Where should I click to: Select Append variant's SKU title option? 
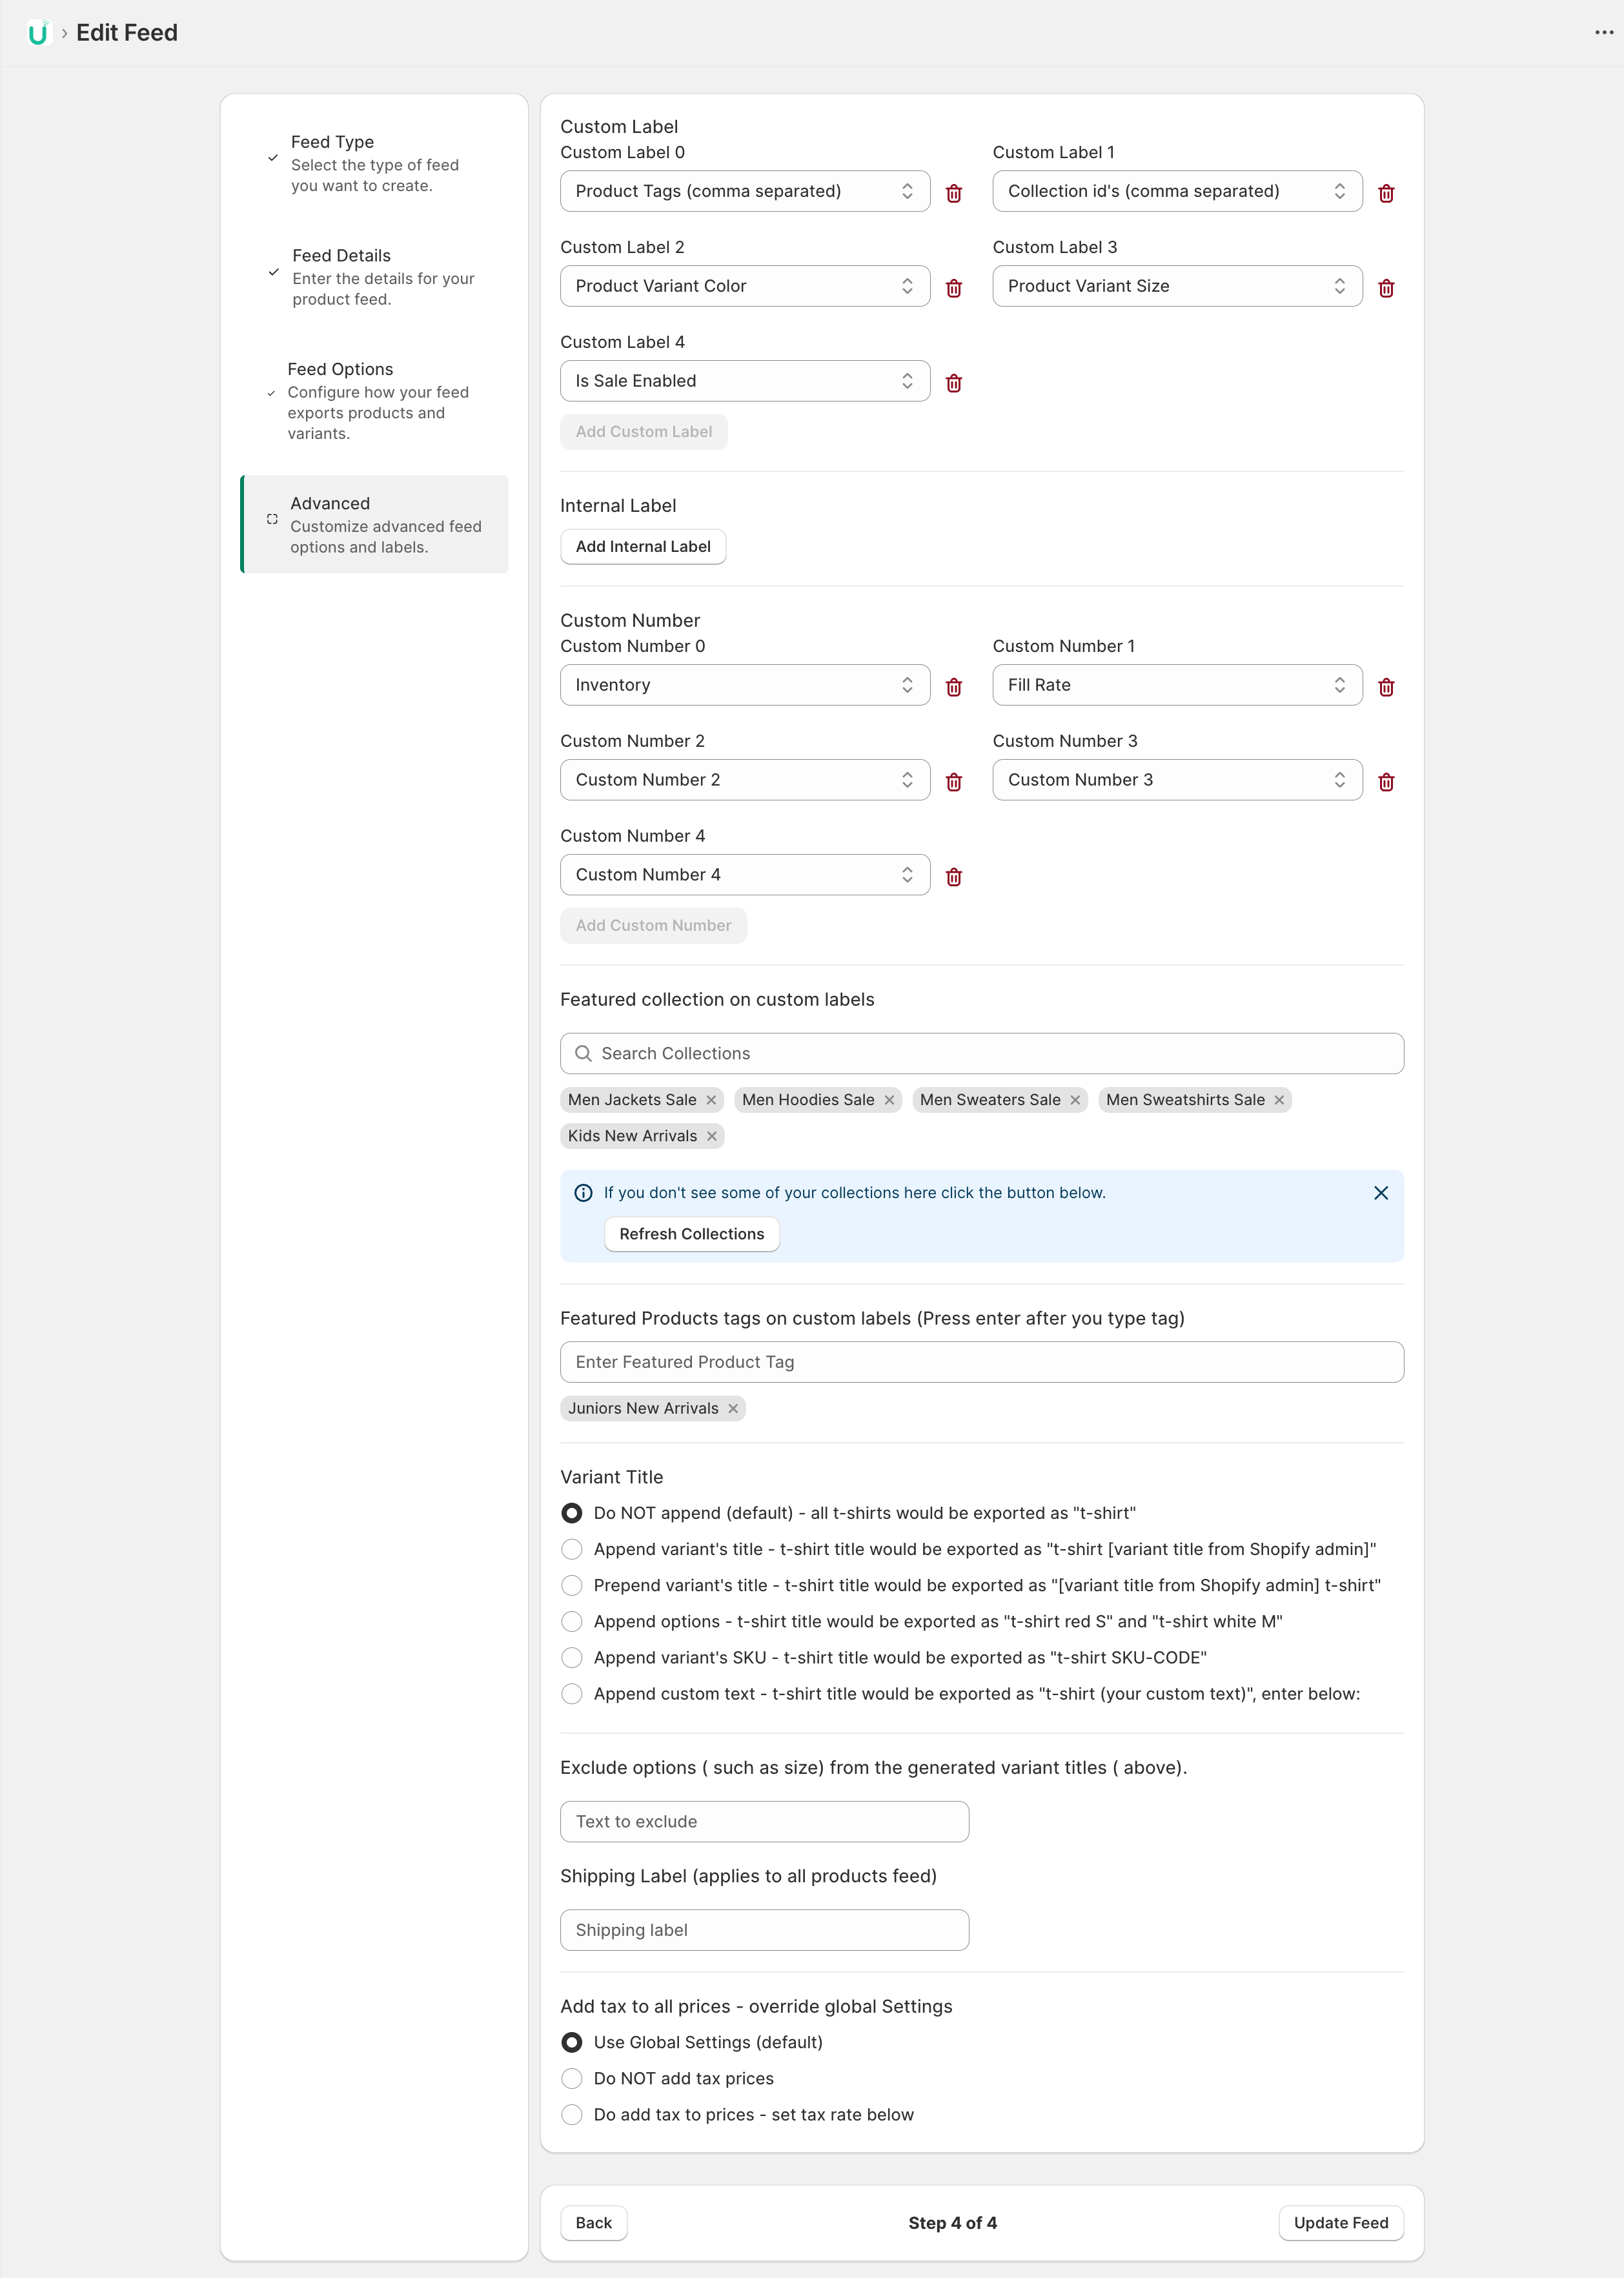[x=572, y=1657]
